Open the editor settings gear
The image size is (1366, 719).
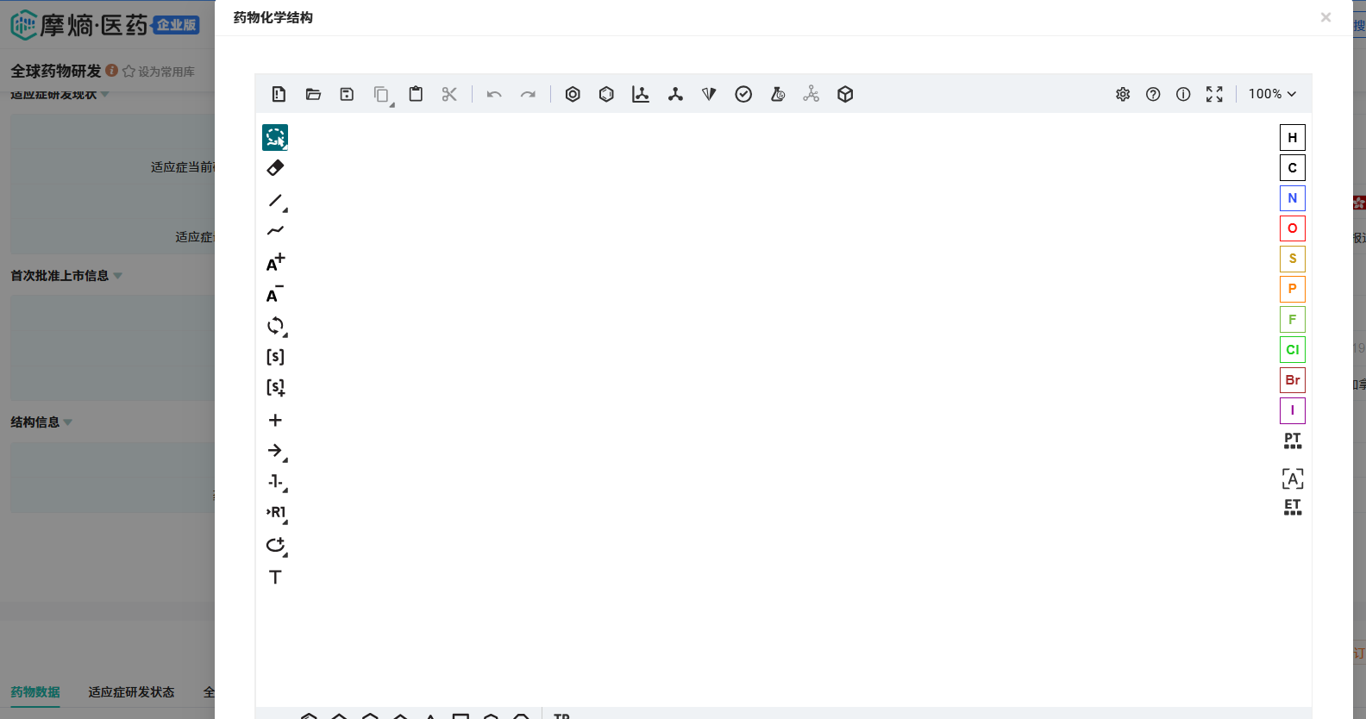[1123, 94]
